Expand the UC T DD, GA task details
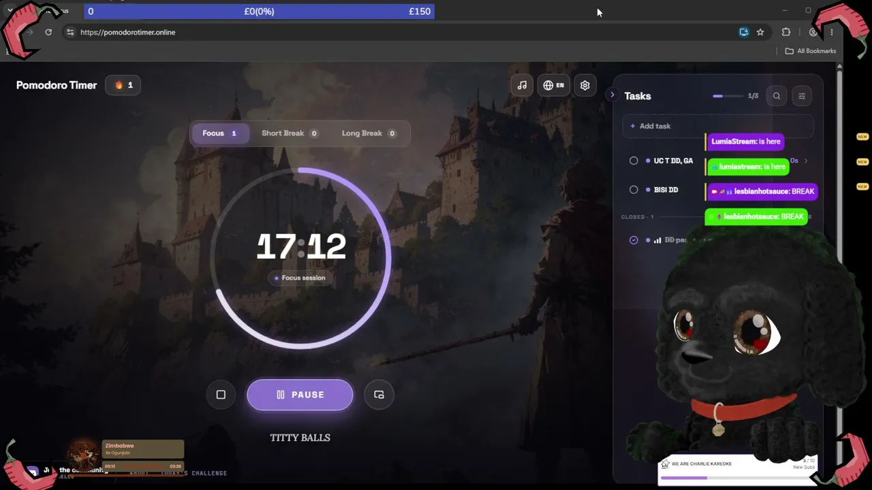The height and width of the screenshot is (490, 872). 806,161
